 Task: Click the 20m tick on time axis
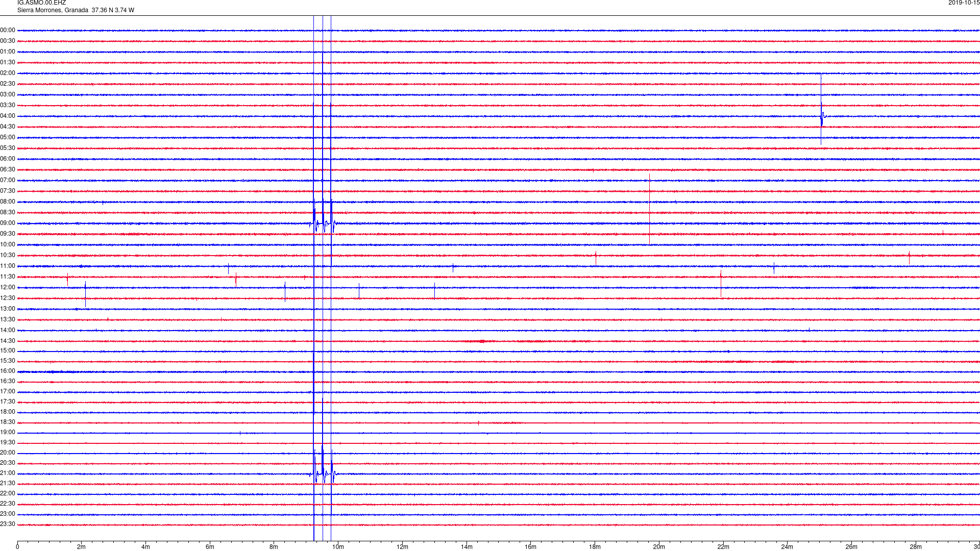pos(659,547)
